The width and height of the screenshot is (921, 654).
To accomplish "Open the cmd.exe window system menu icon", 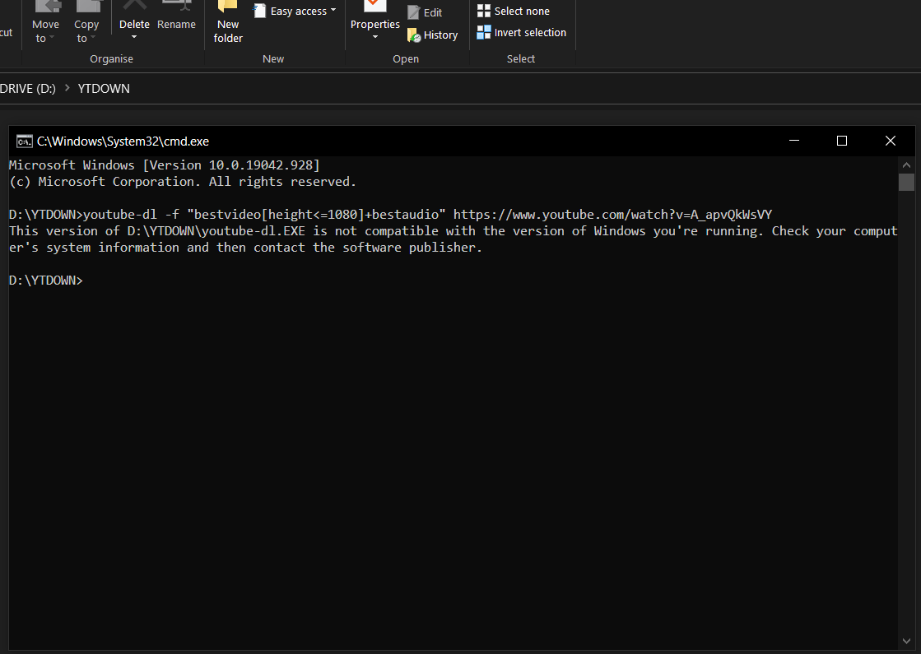I will click(x=24, y=141).
